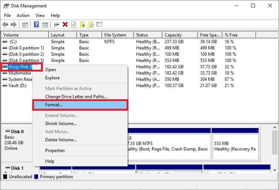The height and width of the screenshot is (190, 279).
Task: Select the Multimedia volume row
Action: point(20,73)
